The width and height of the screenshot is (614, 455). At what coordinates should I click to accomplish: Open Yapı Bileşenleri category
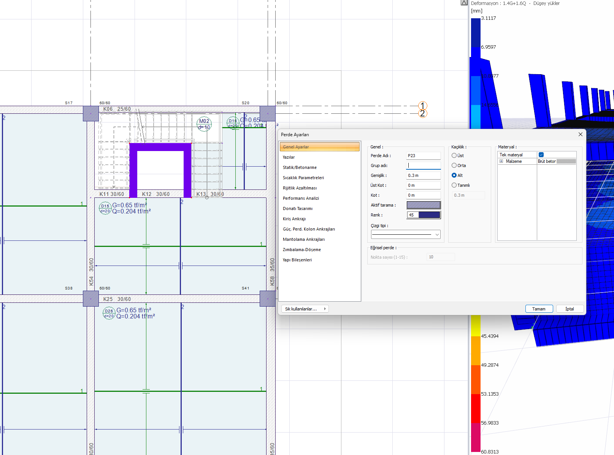point(297,260)
